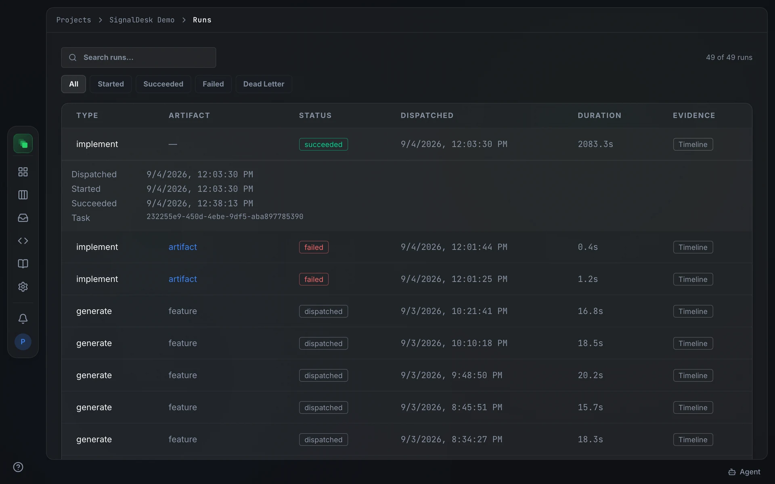Click failed badge on 12:01:44 PM run

click(x=314, y=247)
